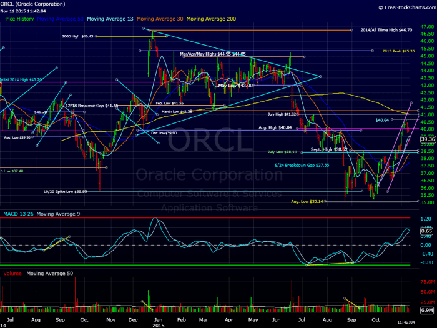Click the volume value tag 6.9M
Viewport: 437px width, 328px height.
click(x=426, y=310)
